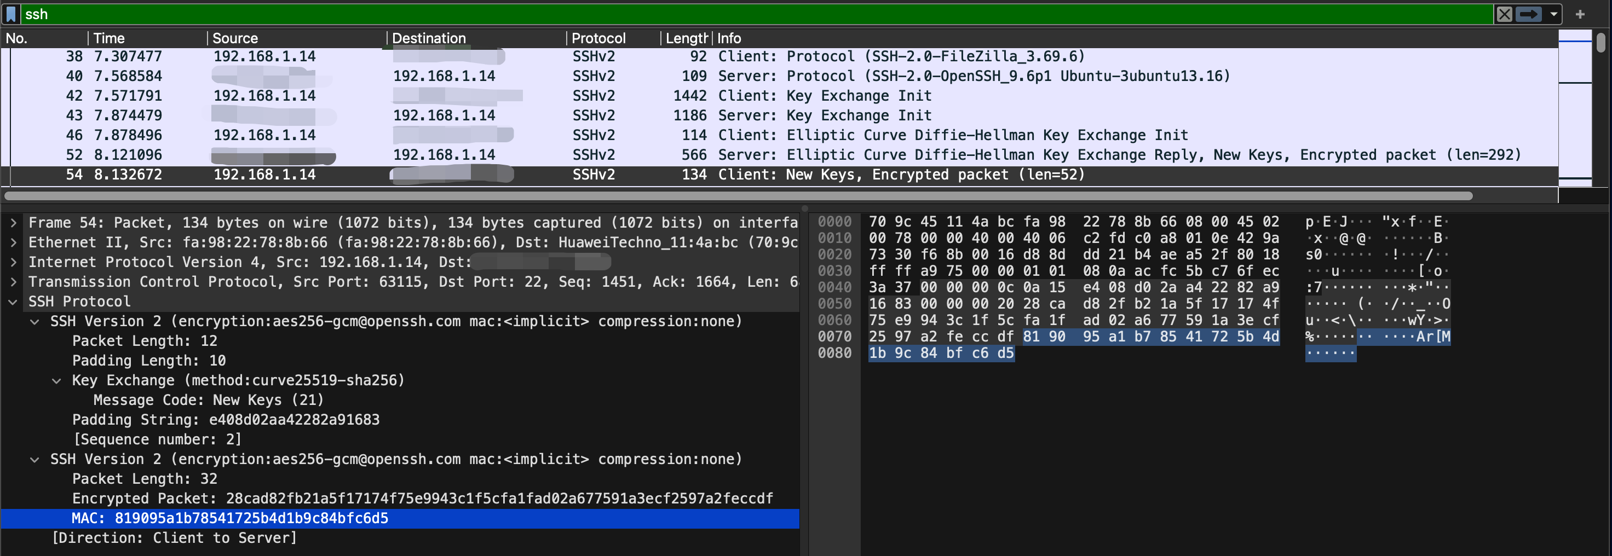Select Message Code: New Keys (21)
The width and height of the screenshot is (1612, 556).
(209, 400)
